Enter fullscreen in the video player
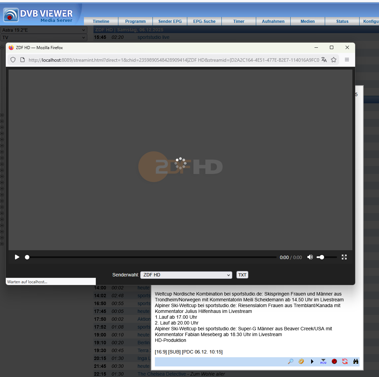Image resolution: width=379 pixels, height=377 pixels. coord(344,257)
